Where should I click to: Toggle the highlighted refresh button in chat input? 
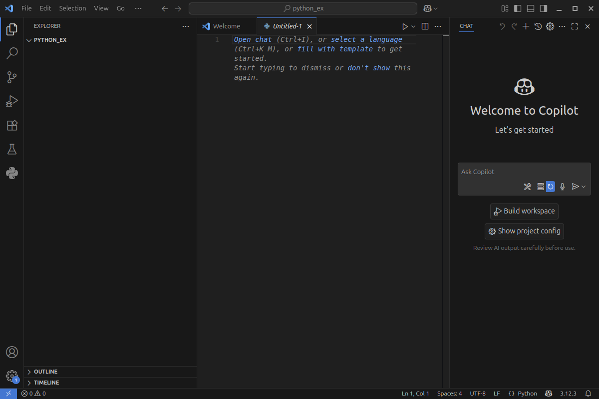click(551, 187)
